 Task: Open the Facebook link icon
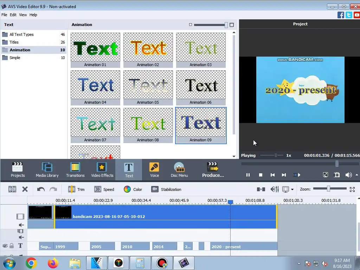click(341, 15)
